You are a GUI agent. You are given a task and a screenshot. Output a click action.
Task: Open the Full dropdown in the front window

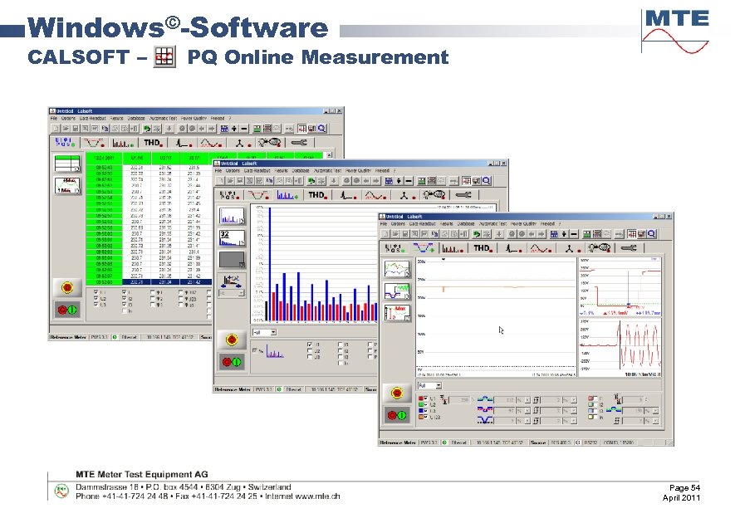click(429, 385)
